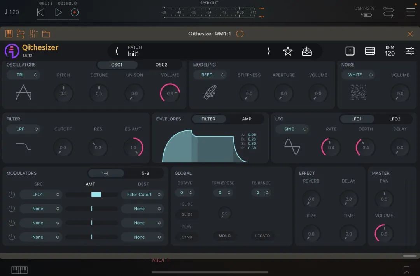Select the OSC1 tab
Screen dimensions: 420x276
(117, 65)
